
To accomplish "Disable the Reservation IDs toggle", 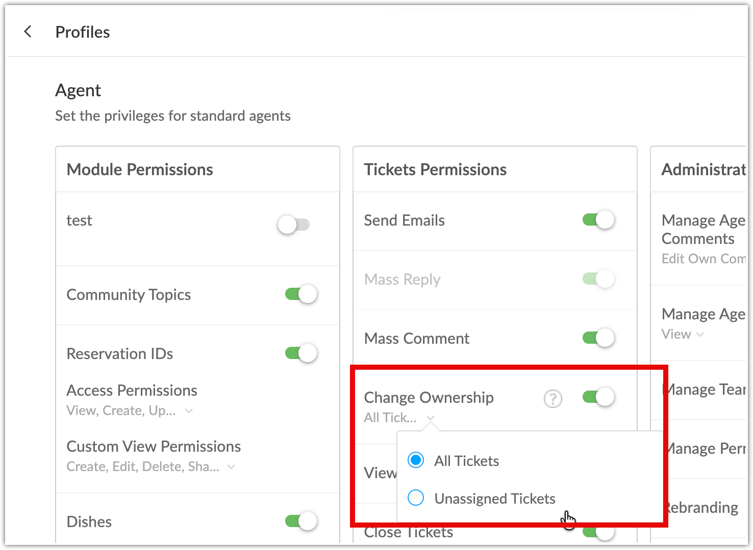I will [x=301, y=353].
